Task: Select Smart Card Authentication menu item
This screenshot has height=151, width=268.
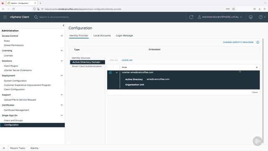Action: 87,66
